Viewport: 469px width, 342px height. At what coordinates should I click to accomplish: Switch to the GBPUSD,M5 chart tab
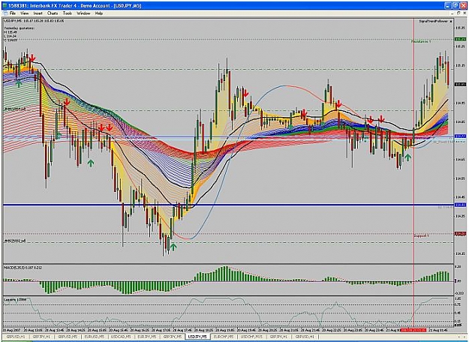pos(67,337)
